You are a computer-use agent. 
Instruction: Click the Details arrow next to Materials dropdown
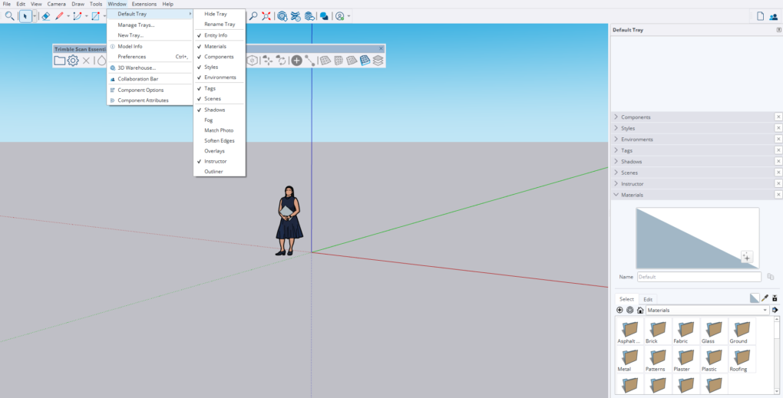pyautogui.click(x=775, y=311)
